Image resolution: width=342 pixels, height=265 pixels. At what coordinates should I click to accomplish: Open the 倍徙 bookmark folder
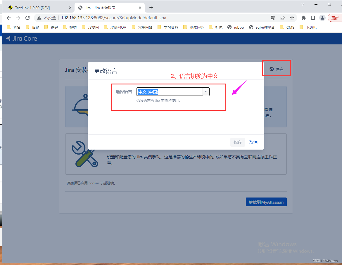coord(32,27)
